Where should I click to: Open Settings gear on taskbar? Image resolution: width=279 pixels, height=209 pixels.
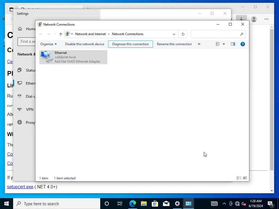click(x=177, y=204)
